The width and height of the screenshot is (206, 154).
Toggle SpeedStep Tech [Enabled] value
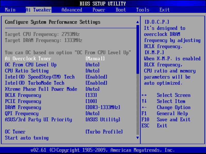(x=96, y=77)
